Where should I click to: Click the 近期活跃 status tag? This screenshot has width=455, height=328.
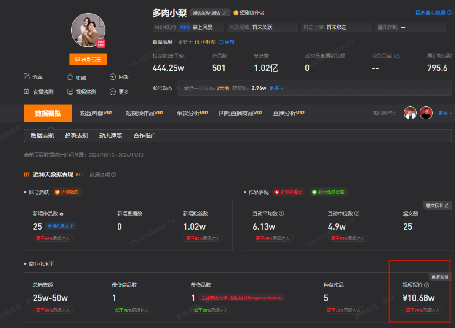click(x=67, y=192)
